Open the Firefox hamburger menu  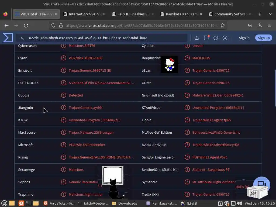point(269,25)
